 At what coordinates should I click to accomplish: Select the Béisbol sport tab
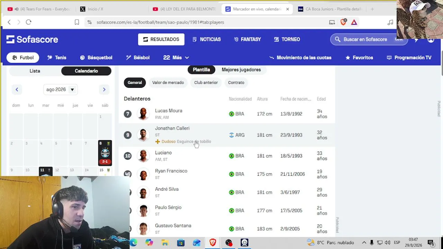[x=138, y=58]
